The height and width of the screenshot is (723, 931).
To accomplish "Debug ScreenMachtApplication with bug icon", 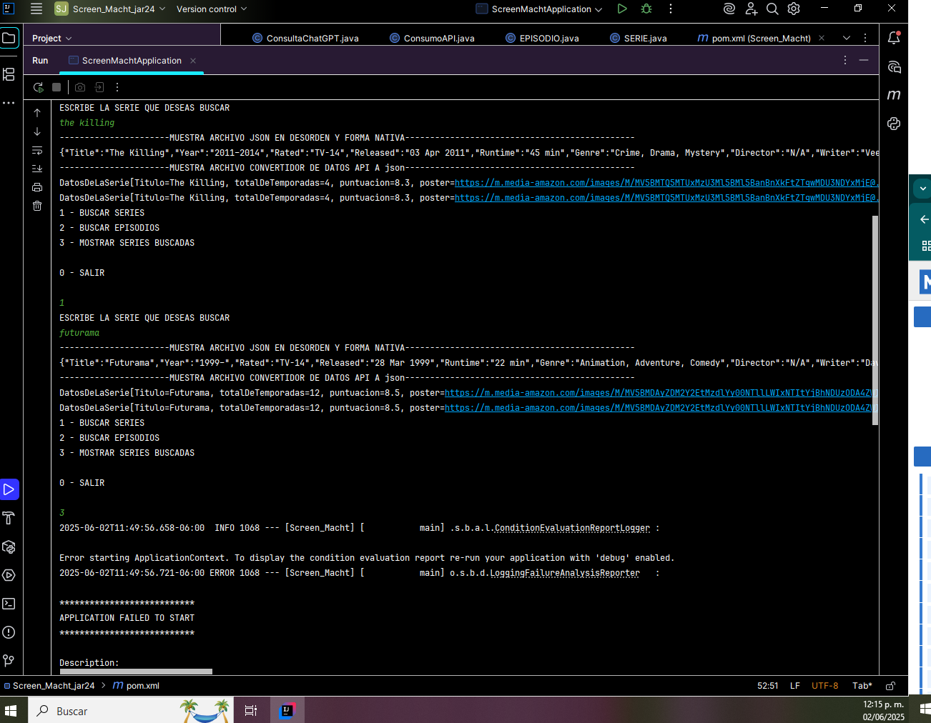I will point(646,9).
